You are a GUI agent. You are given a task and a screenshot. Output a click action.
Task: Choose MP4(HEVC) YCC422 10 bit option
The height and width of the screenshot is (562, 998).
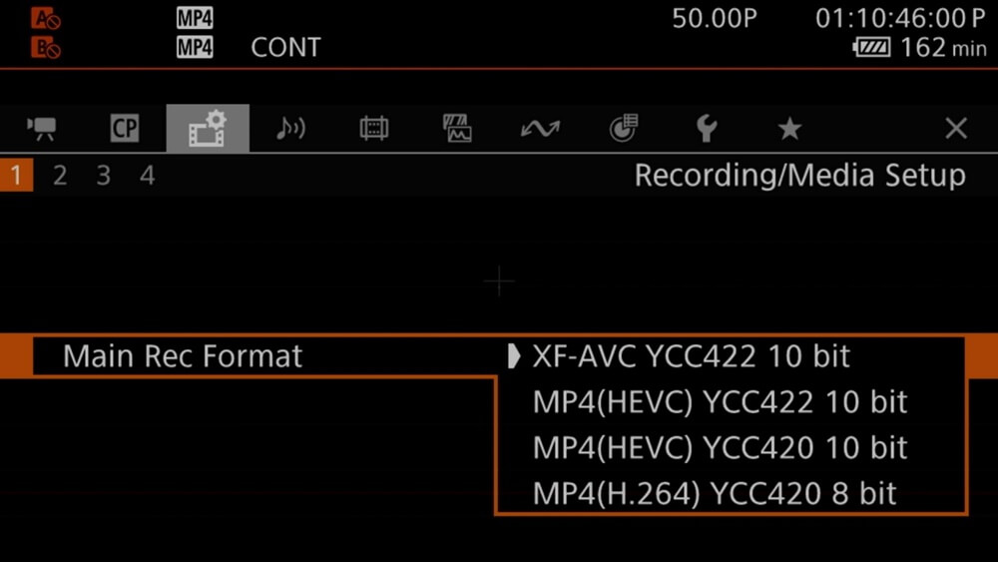click(720, 402)
